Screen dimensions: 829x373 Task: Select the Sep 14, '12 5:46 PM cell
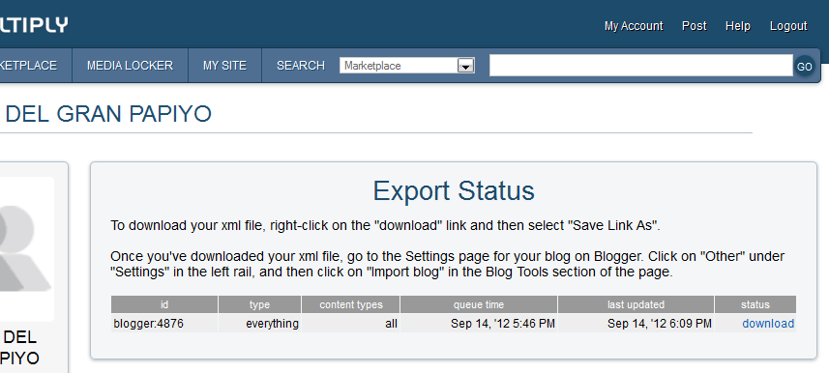pos(479,324)
